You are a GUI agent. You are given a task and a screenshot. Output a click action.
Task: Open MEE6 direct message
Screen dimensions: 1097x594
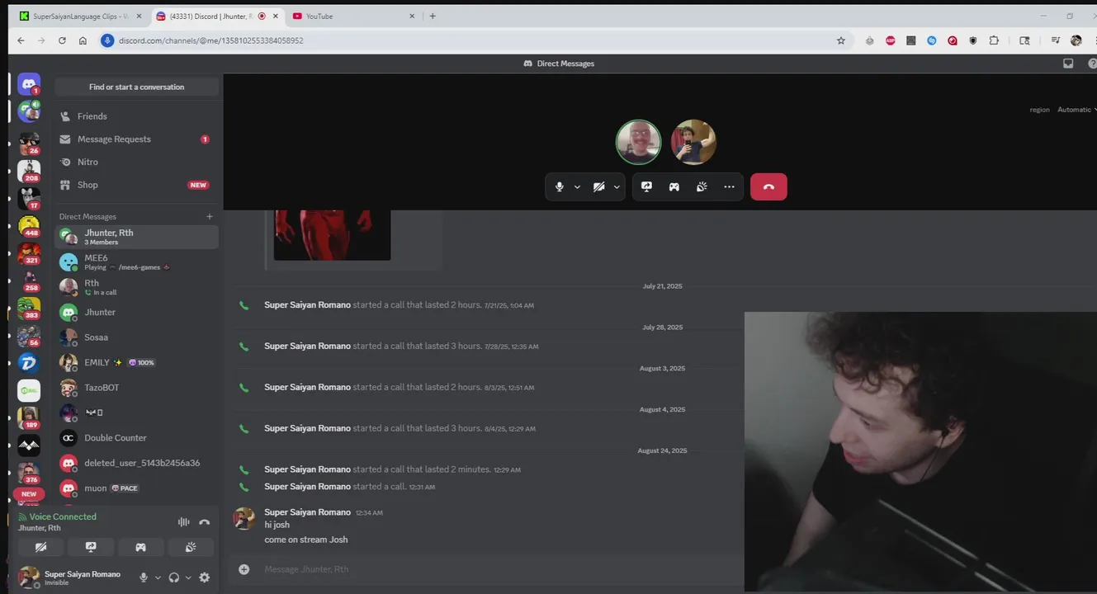(x=136, y=262)
